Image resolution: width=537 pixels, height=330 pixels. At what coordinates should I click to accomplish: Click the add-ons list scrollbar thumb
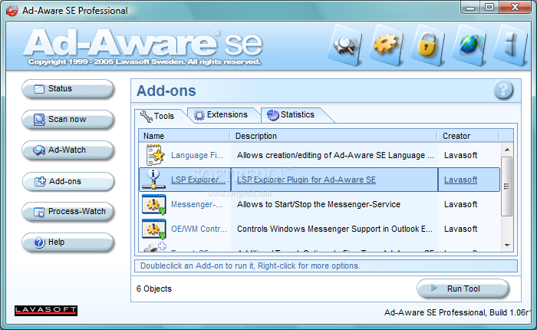pyautogui.click(x=507, y=186)
